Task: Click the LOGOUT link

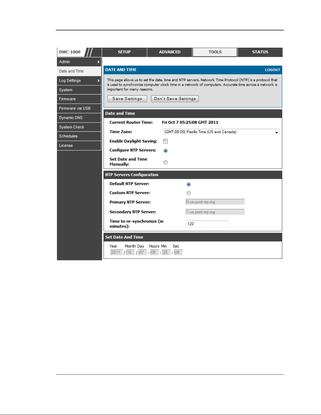Action: (x=273, y=70)
